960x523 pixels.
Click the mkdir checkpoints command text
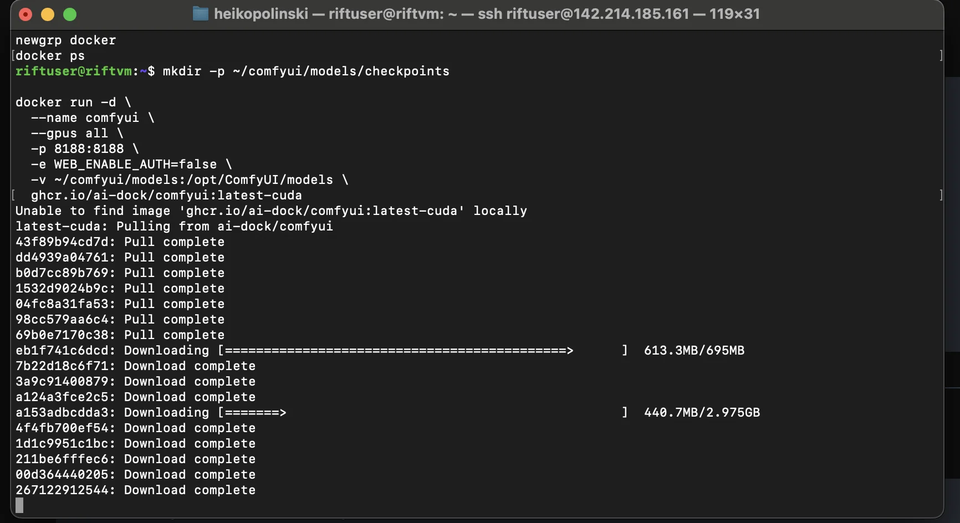click(305, 71)
